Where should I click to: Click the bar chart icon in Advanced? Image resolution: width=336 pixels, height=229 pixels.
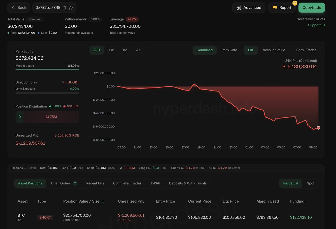tap(239, 8)
